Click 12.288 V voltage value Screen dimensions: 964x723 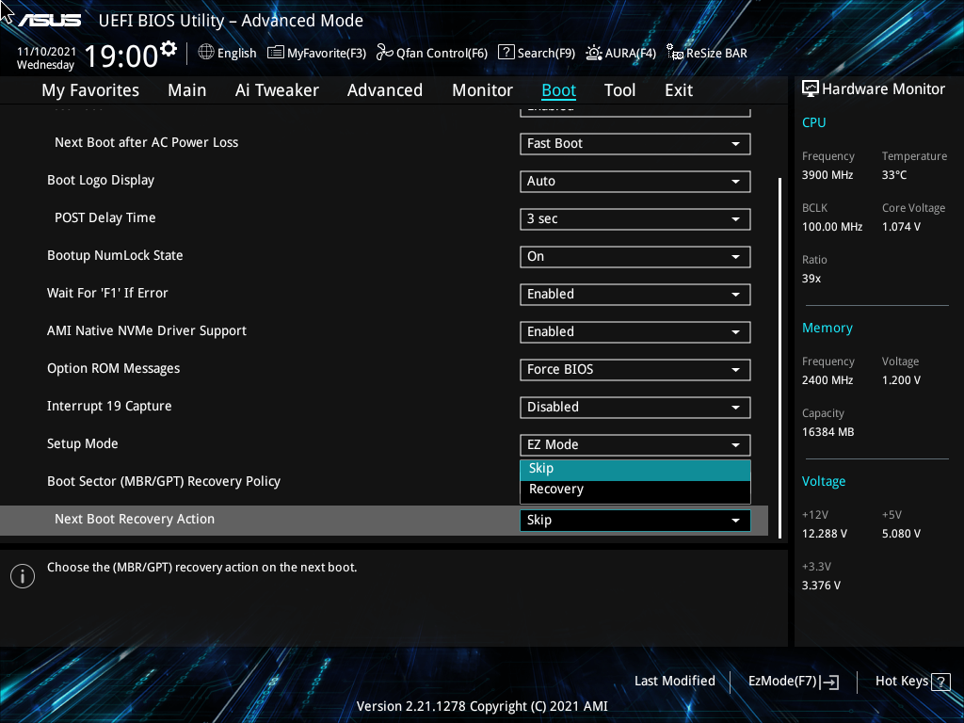[x=825, y=534]
